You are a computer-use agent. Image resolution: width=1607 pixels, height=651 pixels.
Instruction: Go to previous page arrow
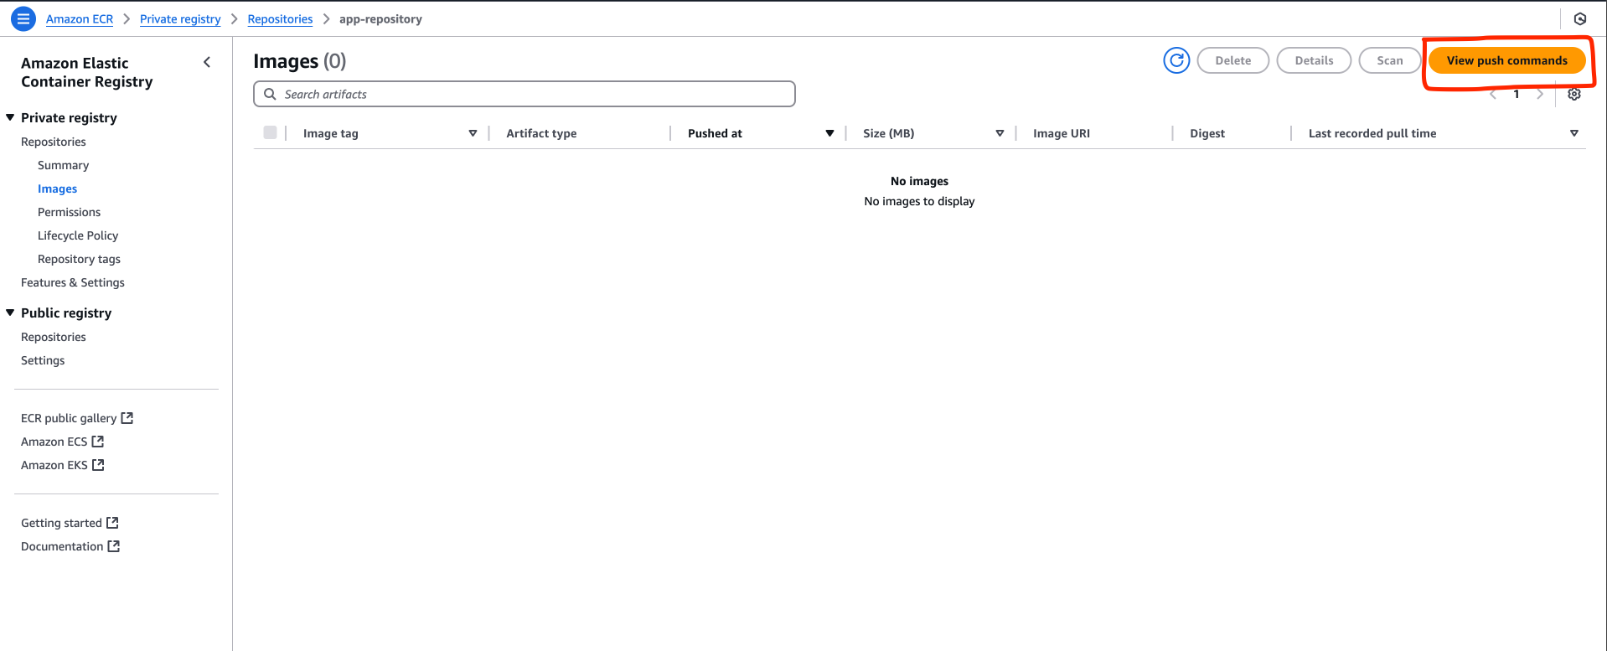tap(1493, 94)
